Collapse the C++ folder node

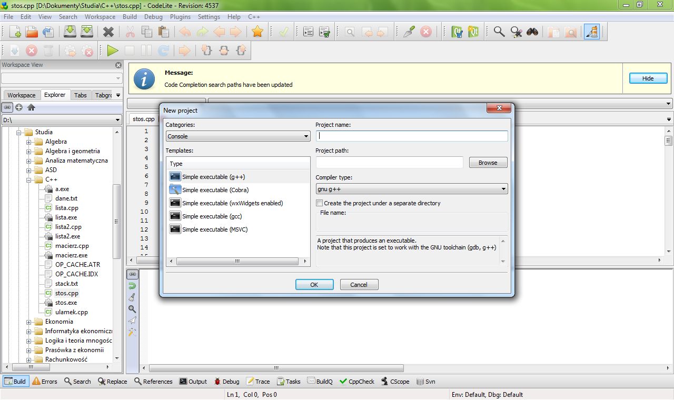coord(29,180)
